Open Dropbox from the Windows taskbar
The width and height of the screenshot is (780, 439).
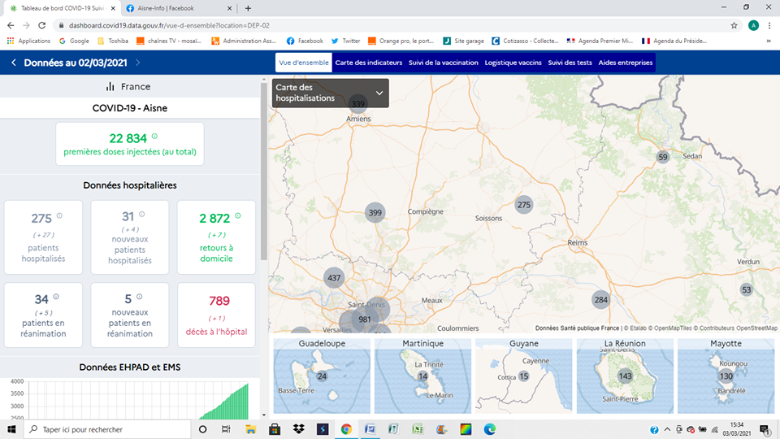[x=298, y=429]
